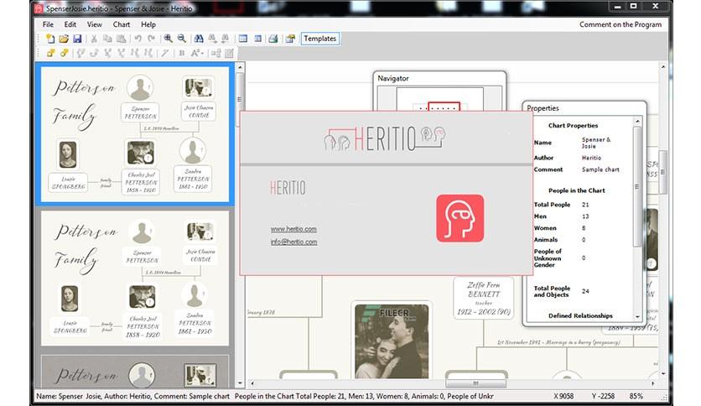Click the Author value 'Heritio'

[x=591, y=158]
